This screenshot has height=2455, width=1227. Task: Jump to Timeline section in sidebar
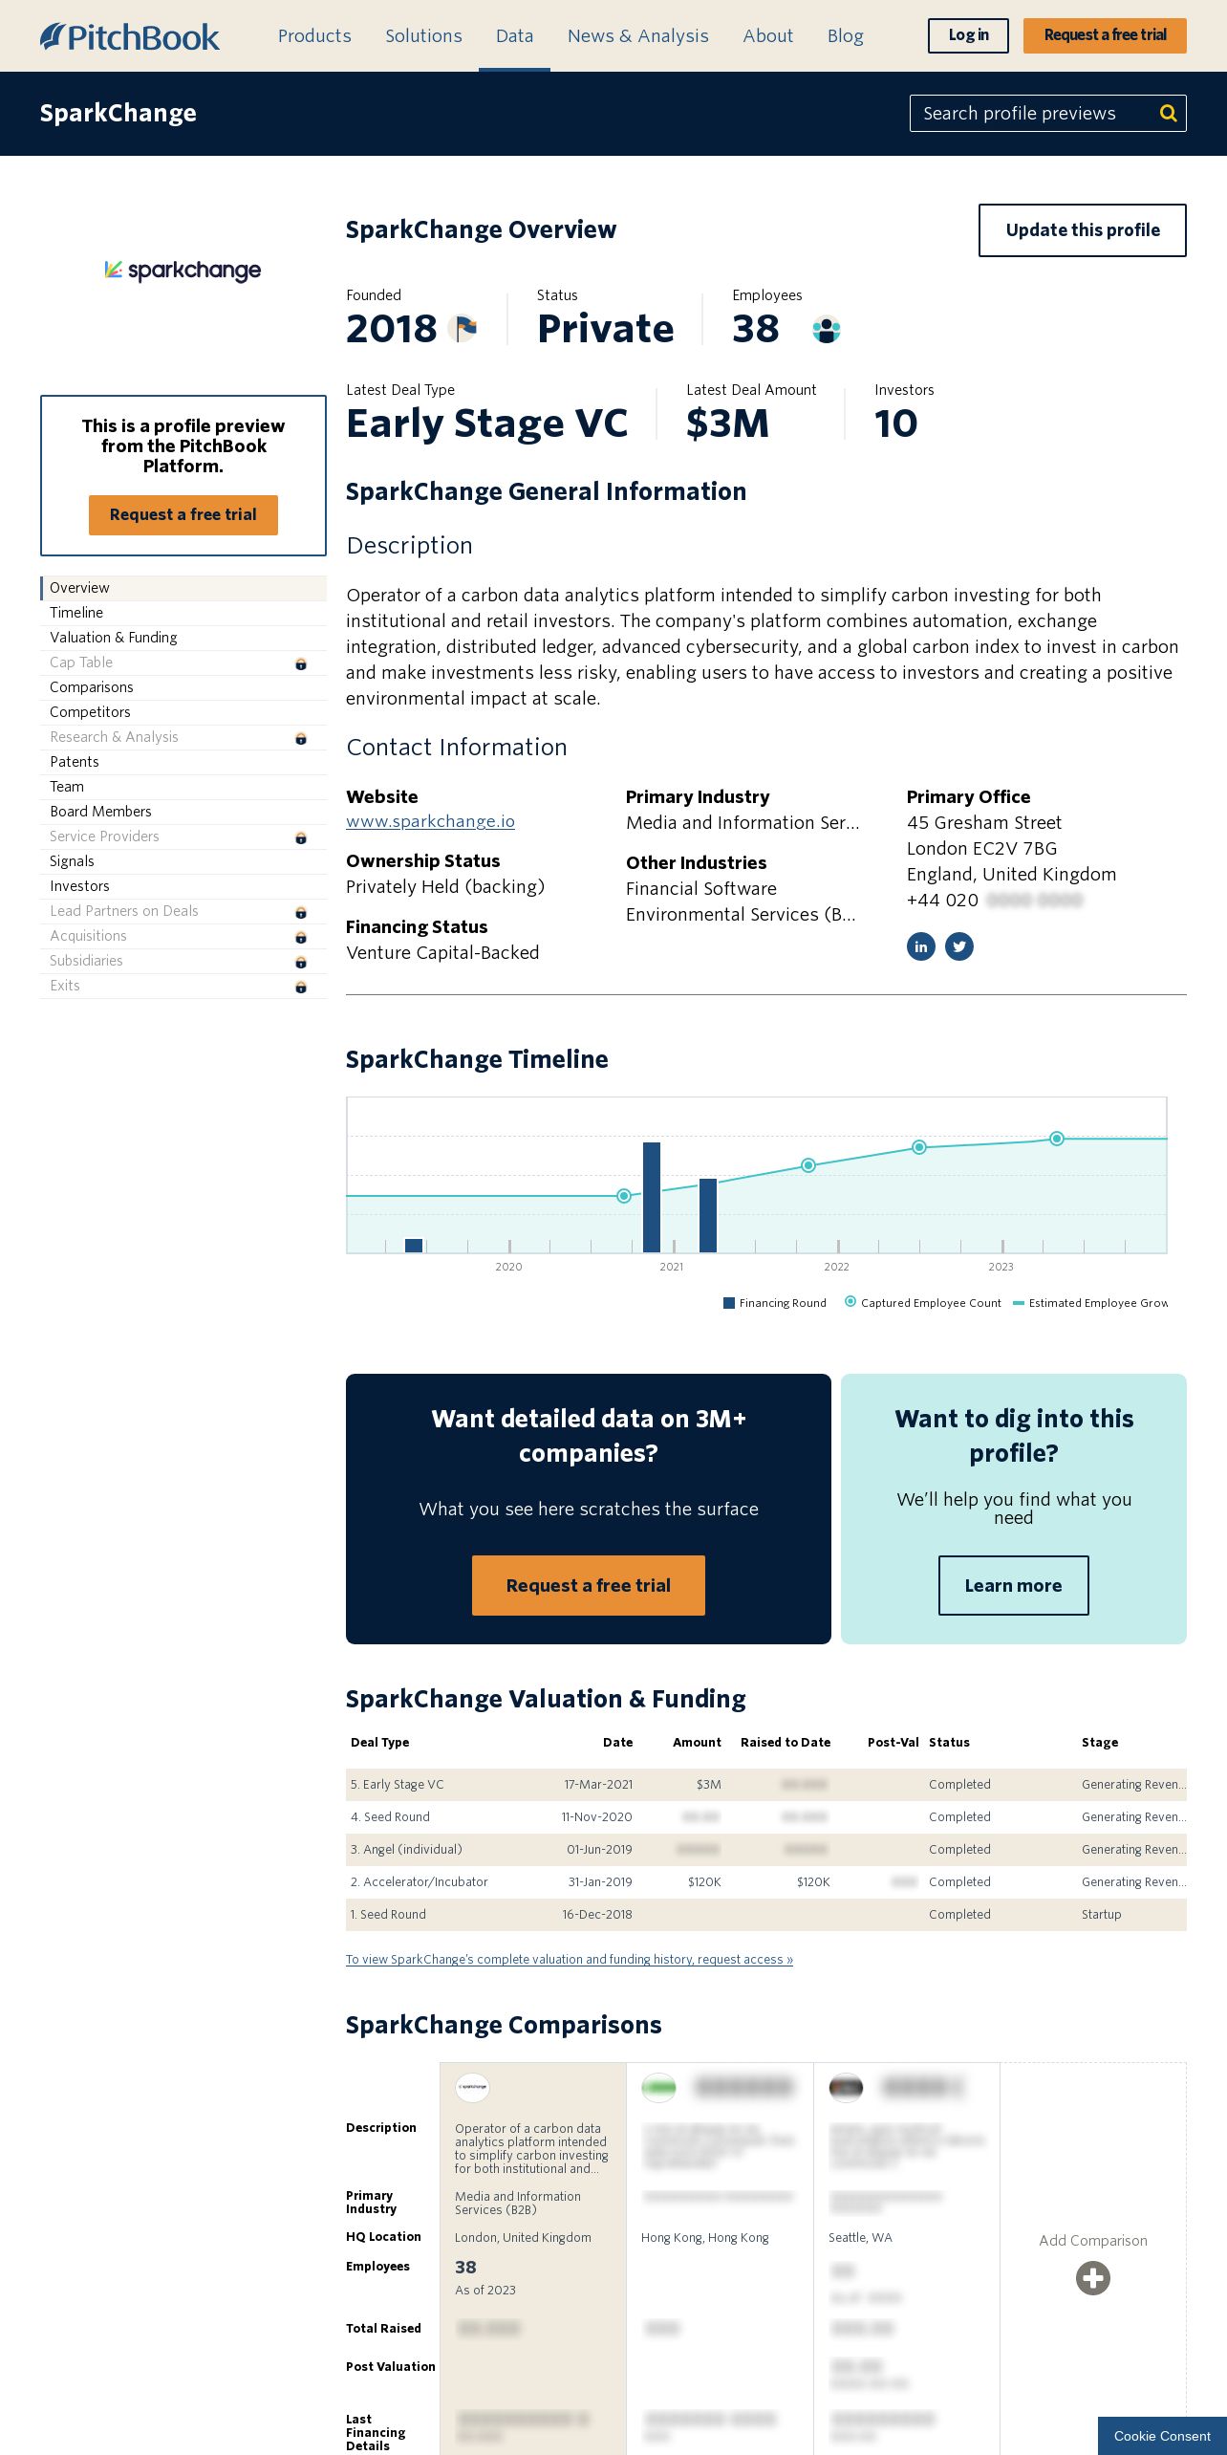183,613
